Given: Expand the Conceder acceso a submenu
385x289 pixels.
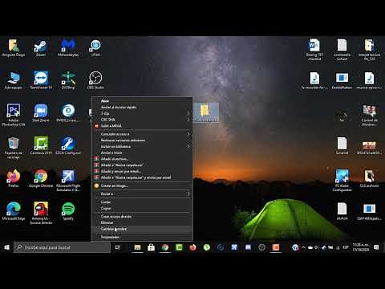Looking at the screenshot, I should pos(142,134).
